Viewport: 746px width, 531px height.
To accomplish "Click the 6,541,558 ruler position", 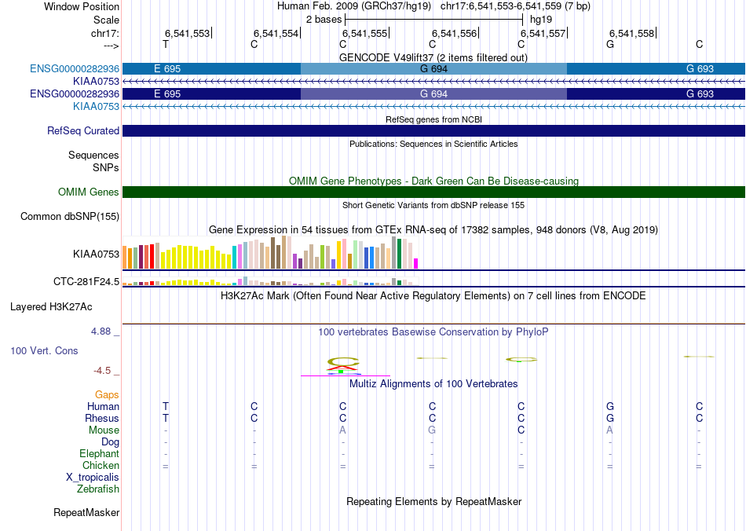I will (x=632, y=33).
